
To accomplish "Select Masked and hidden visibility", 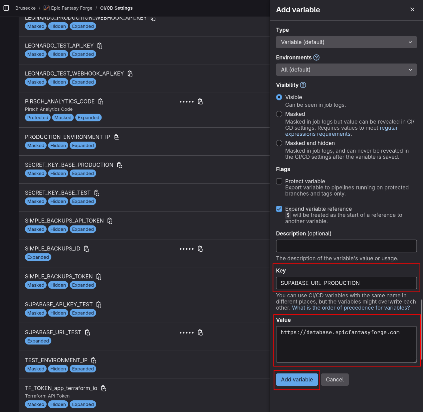I will tap(279, 143).
